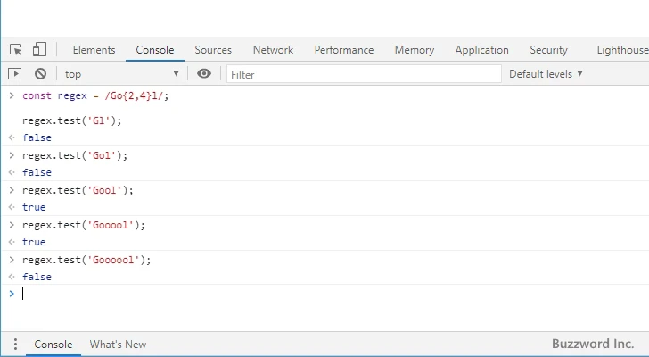Select the Console drawer tab at bottom
Image resolution: width=649 pixels, height=357 pixels.
[53, 345]
